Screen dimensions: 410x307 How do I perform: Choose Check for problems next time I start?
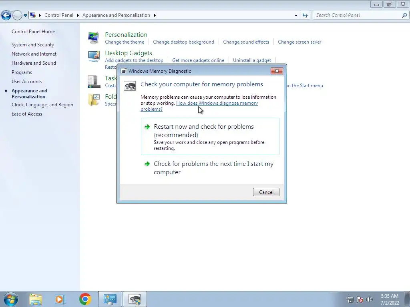pyautogui.click(x=210, y=168)
